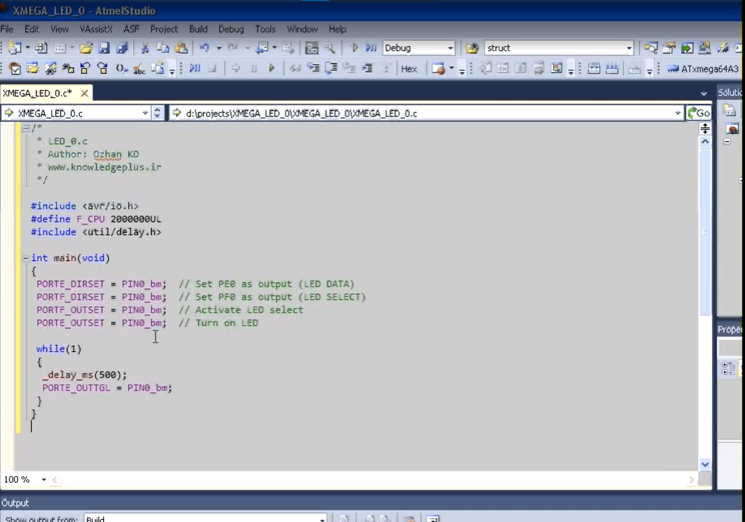Viewport: 745px width, 522px height.
Task: Click the Navigate Backward icon
Action: 262,48
